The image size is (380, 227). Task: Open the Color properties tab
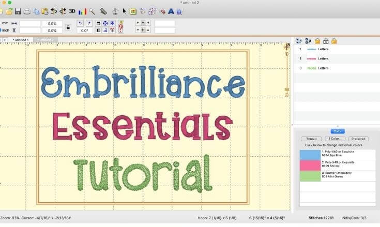point(338,131)
